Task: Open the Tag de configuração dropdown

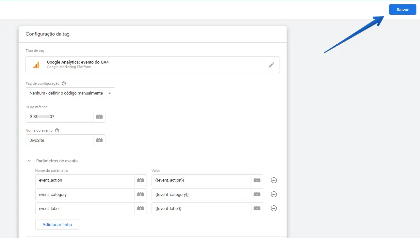Action: tap(71, 93)
